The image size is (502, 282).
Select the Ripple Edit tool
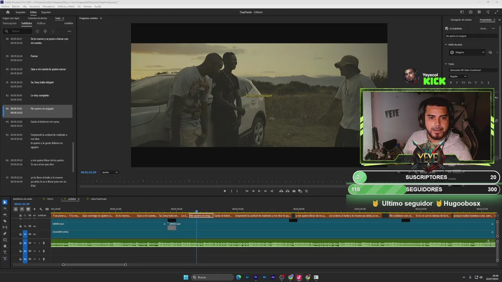[5, 215]
